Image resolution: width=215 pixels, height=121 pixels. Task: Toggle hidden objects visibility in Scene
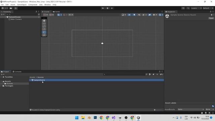149,15
